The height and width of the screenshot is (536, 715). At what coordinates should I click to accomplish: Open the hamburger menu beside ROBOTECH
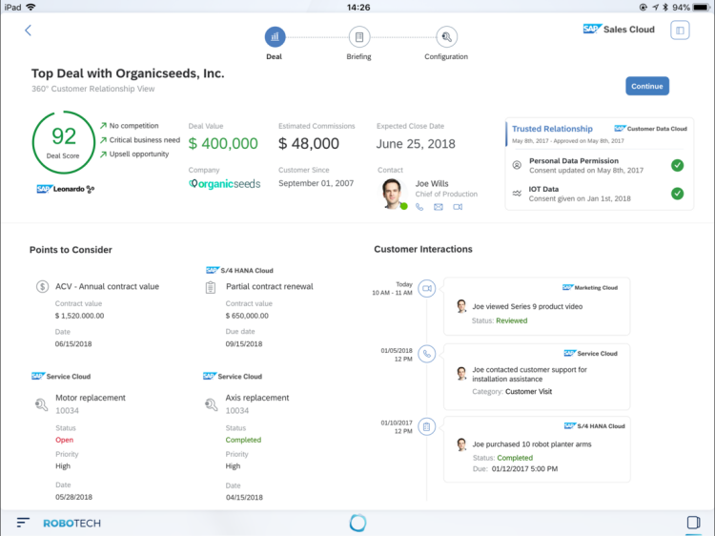coord(23,523)
